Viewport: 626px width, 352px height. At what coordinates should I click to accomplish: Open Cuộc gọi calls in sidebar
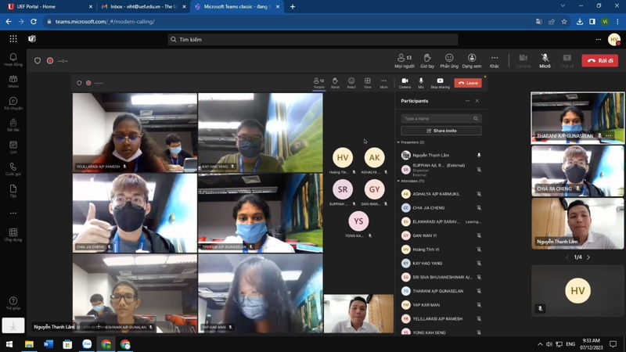point(13,169)
